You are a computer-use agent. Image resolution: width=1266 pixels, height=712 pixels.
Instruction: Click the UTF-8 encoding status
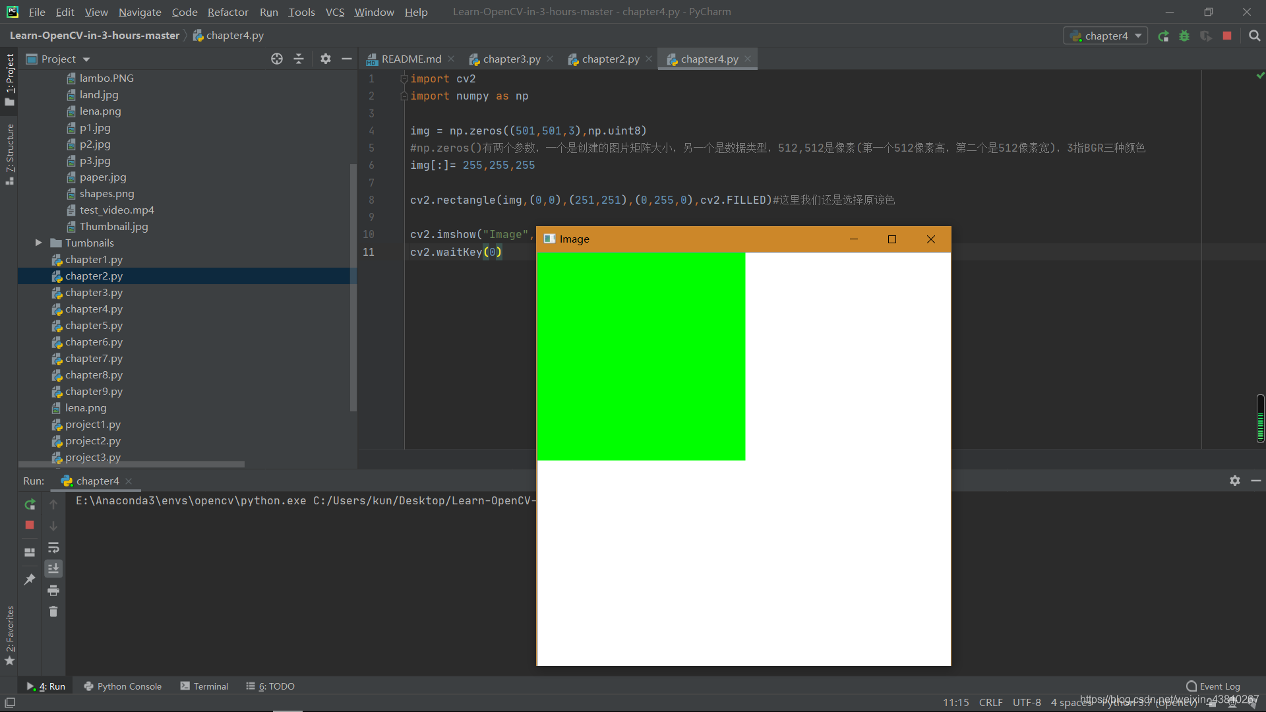pos(1027,702)
